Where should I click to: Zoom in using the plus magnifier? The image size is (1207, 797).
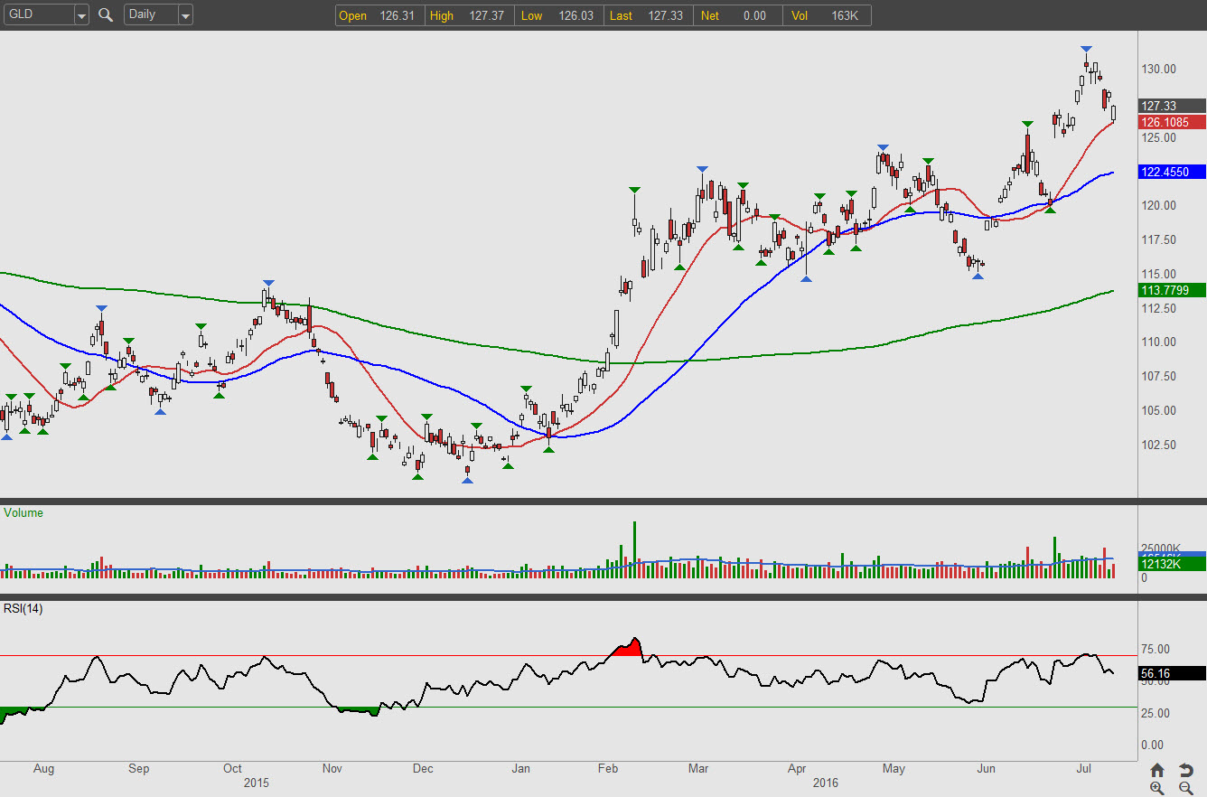coord(1157,788)
